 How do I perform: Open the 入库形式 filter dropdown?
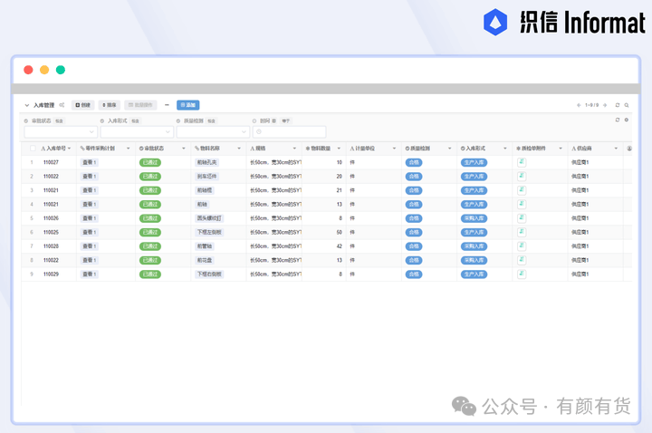click(x=136, y=132)
